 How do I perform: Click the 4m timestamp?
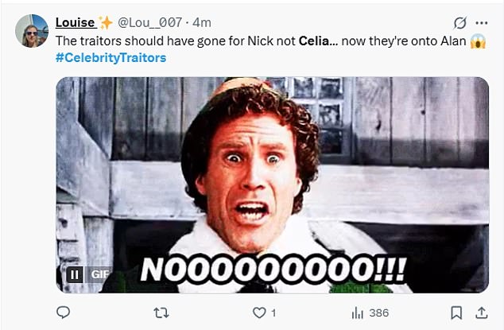tap(201, 22)
